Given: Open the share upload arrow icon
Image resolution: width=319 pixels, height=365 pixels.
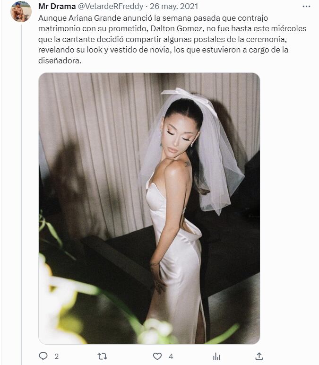Looking at the screenshot, I should [259, 356].
